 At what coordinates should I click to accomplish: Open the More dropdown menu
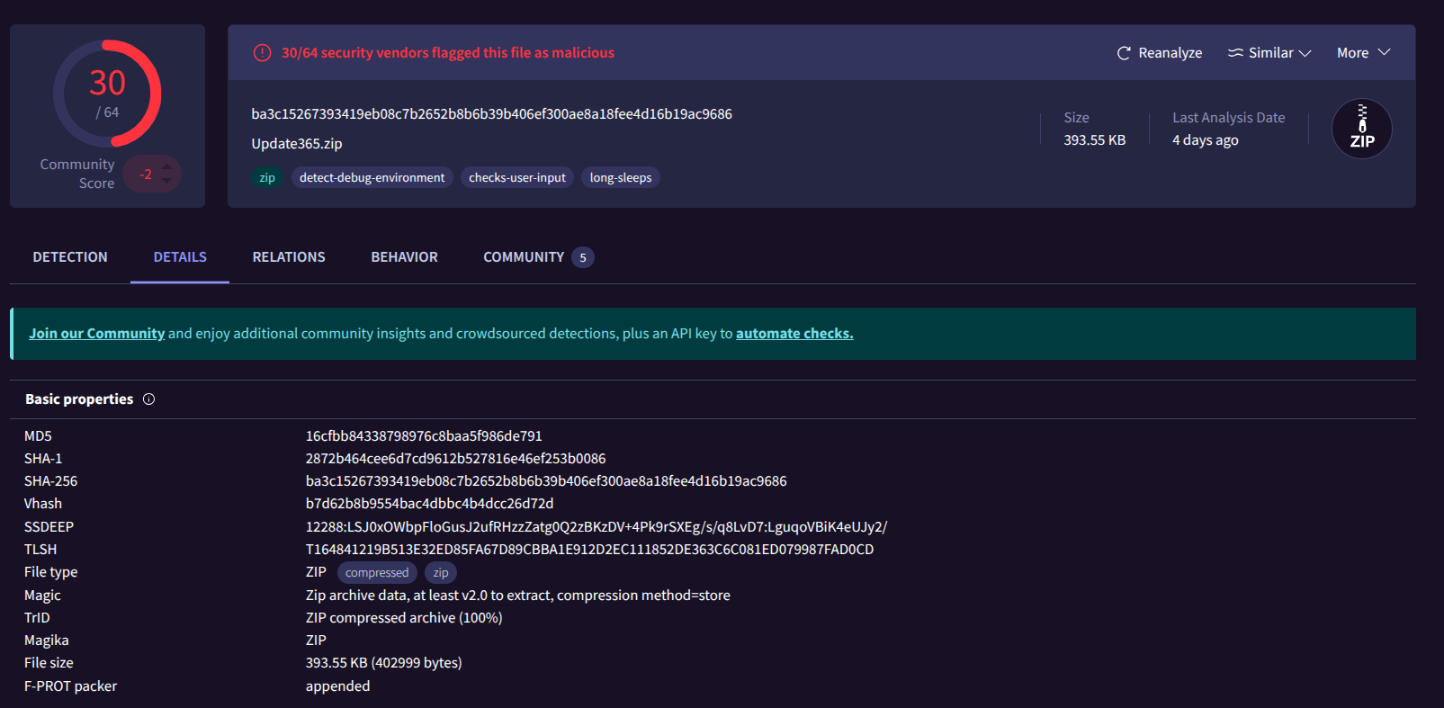point(1363,53)
